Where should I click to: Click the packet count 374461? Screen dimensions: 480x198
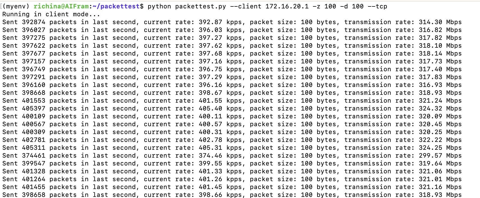point(33,155)
